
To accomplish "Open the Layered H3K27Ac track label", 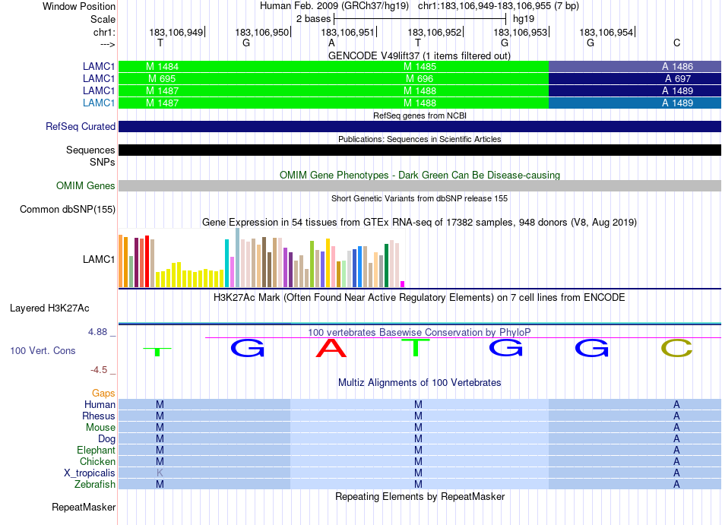I will [49, 308].
